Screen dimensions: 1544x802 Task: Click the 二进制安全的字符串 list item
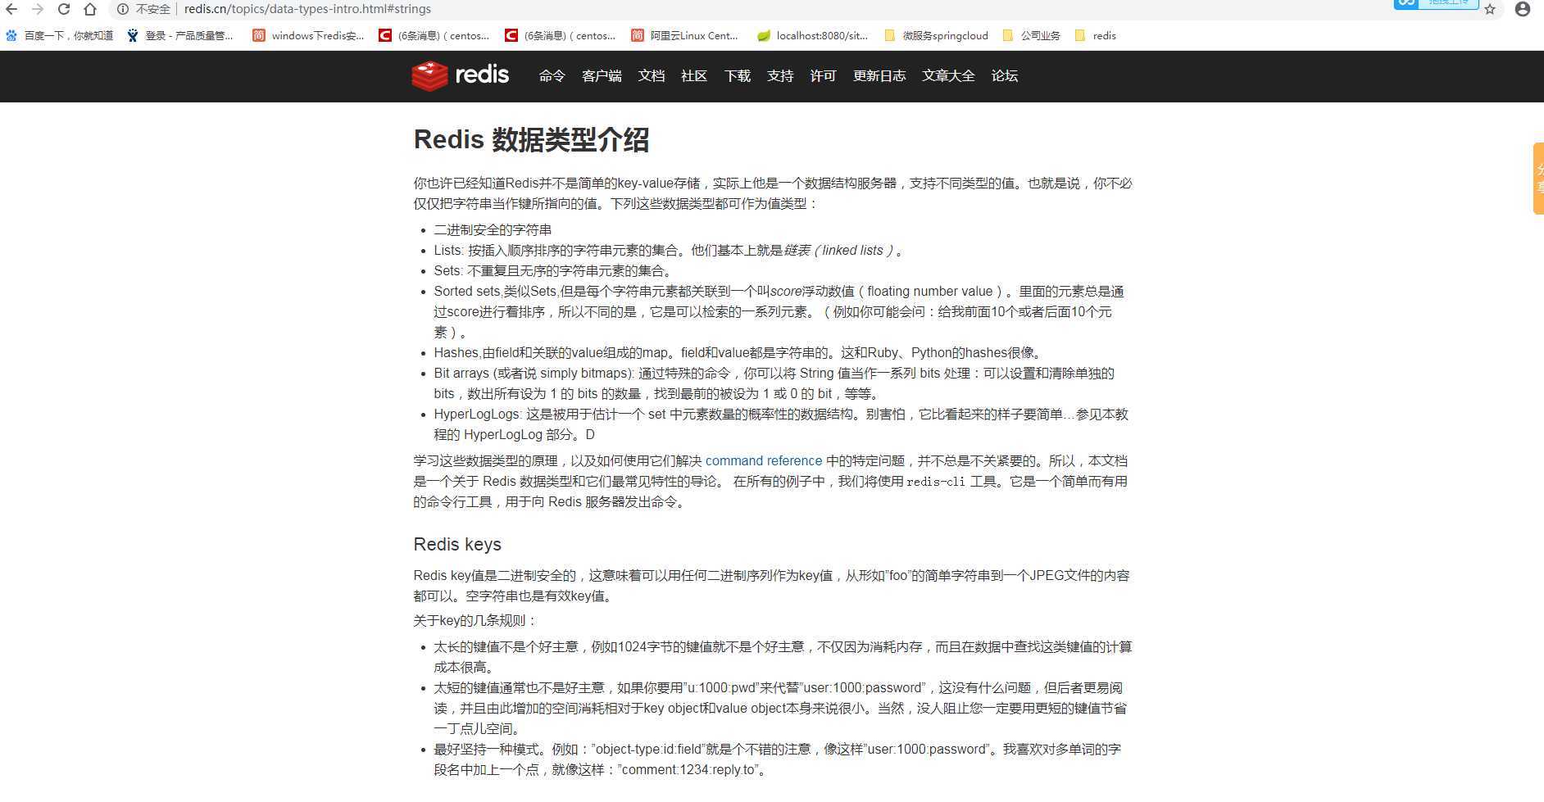[493, 229]
